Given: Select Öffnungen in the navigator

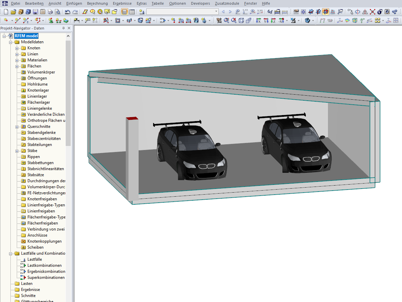Looking at the screenshot, I should pyautogui.click(x=37, y=78).
